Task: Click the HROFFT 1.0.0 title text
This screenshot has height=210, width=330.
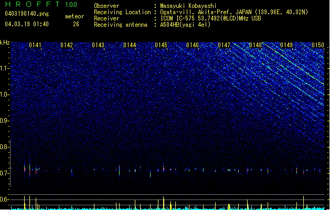Action: [41, 4]
